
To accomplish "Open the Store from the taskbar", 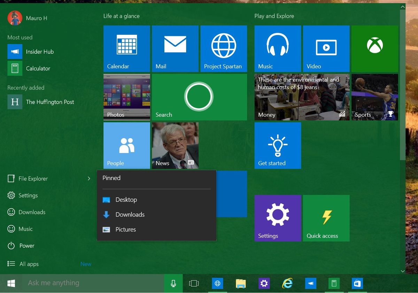I will pos(357,283).
